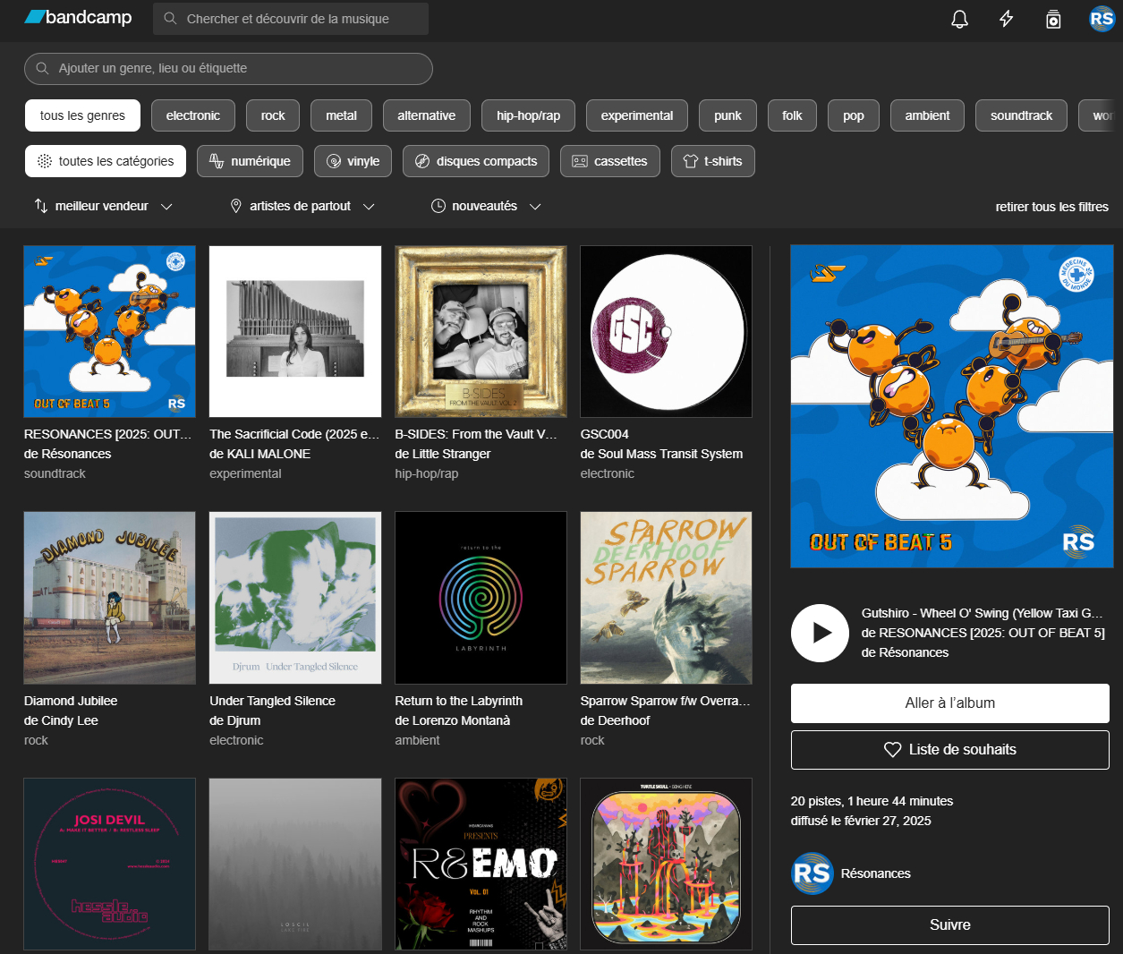Screen dimensions: 1123x954
Task: Open the lightning bolt feed icon
Action: [1006, 19]
